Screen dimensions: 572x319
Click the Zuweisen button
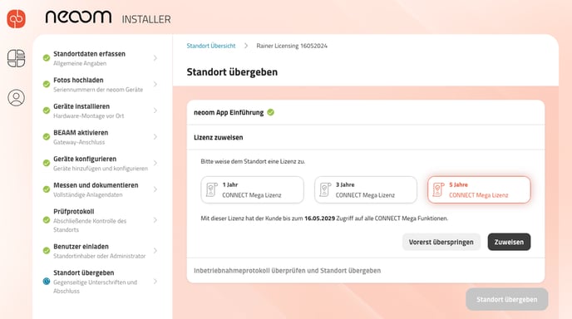click(x=509, y=242)
